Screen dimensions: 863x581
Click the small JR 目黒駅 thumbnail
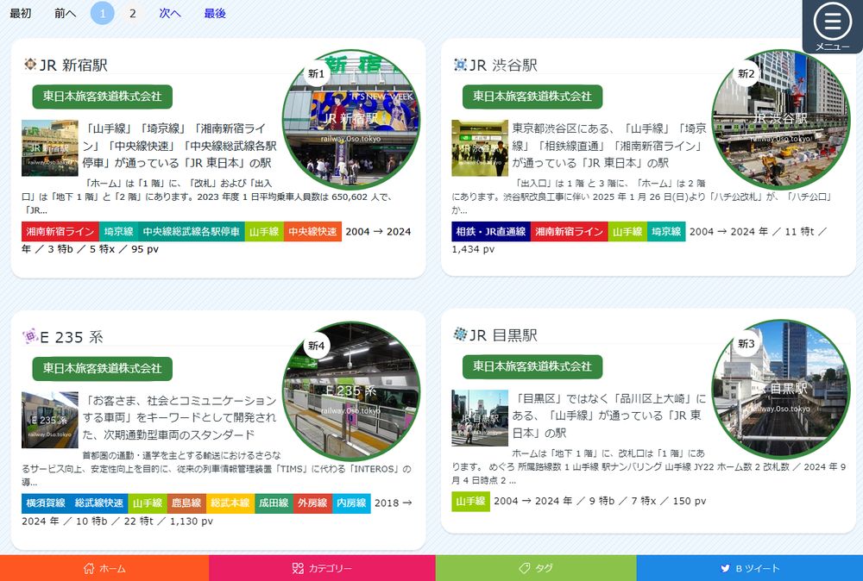coord(480,418)
